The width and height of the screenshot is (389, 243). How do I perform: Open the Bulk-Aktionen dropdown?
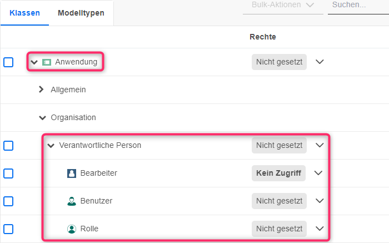click(282, 5)
